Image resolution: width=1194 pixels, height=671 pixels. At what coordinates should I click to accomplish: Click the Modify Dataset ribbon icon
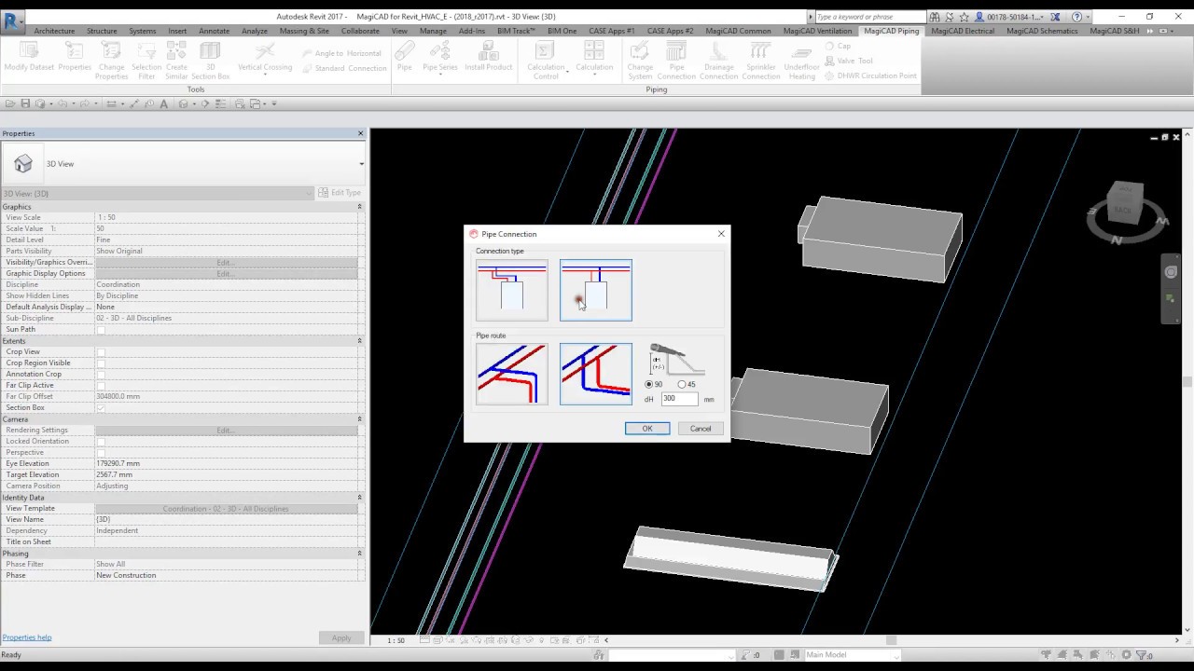[x=29, y=58]
